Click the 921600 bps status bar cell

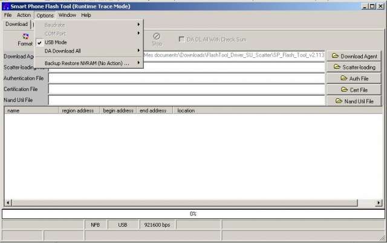tap(157, 225)
